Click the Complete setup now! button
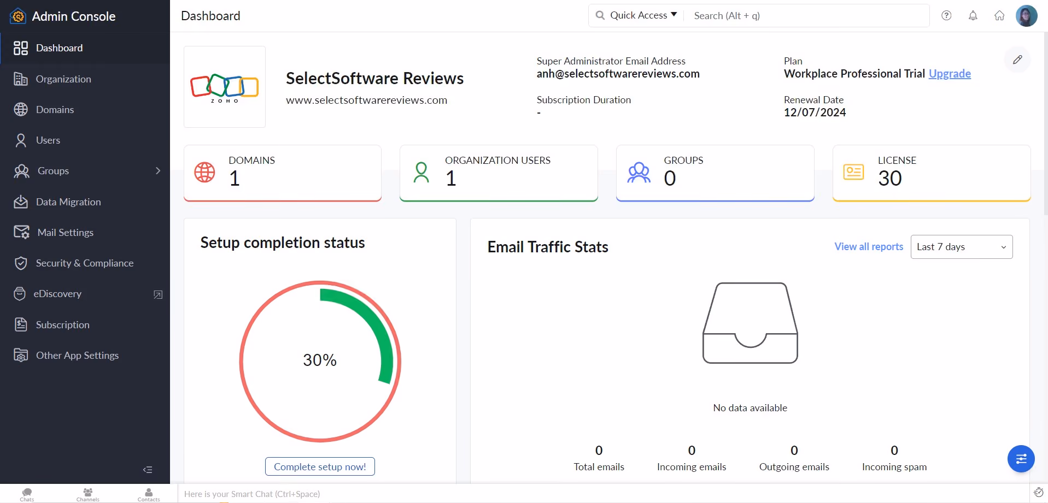This screenshot has width=1048, height=503. tap(320, 466)
